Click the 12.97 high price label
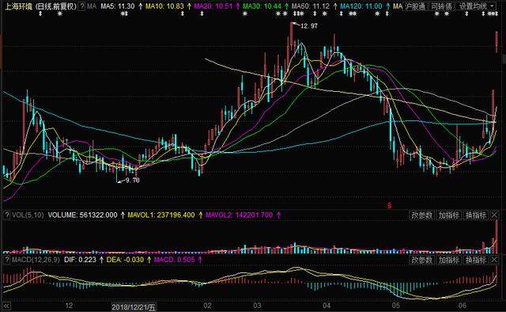Screen dimensions: 506x312 (309, 26)
